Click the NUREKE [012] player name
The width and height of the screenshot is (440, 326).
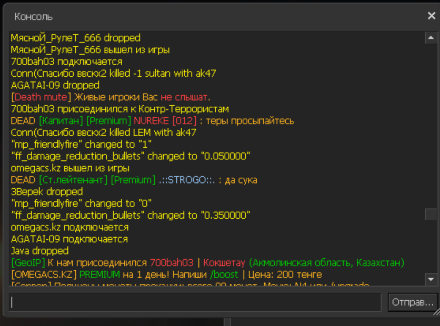point(165,121)
